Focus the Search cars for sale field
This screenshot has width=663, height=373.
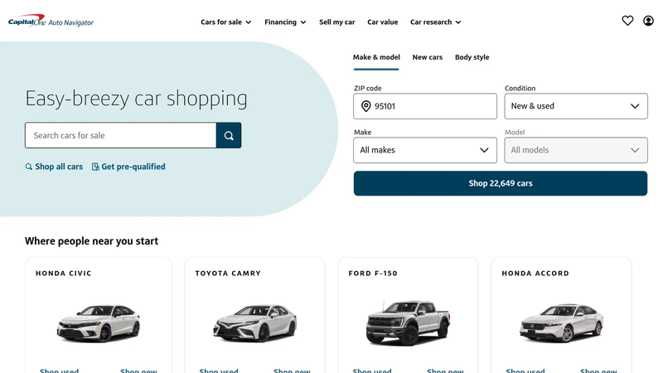click(120, 135)
